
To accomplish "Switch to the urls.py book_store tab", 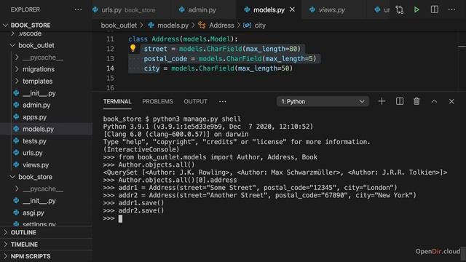I will [128, 10].
